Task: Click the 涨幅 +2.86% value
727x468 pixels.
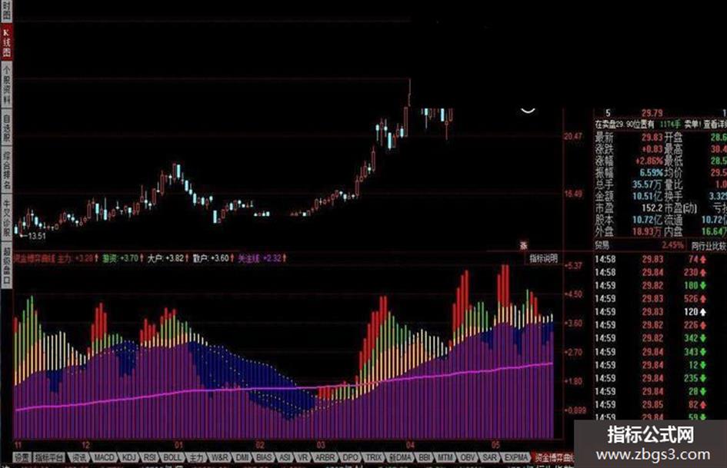Action: click(649, 161)
